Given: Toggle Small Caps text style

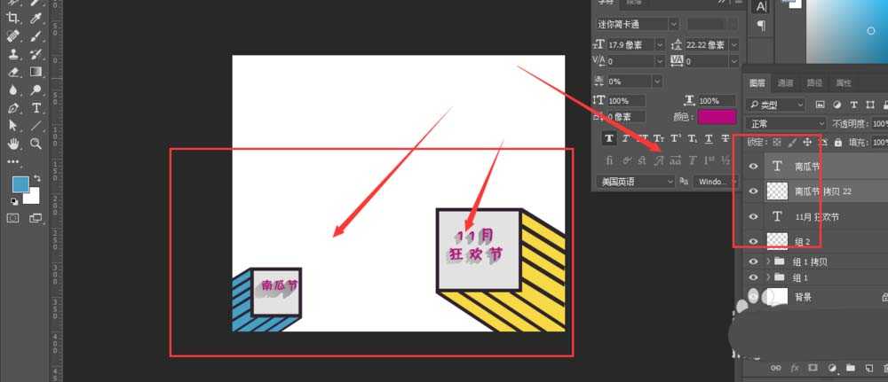Looking at the screenshot, I should 659,138.
